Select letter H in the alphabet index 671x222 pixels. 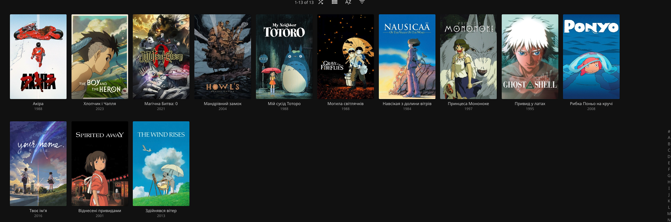click(669, 182)
